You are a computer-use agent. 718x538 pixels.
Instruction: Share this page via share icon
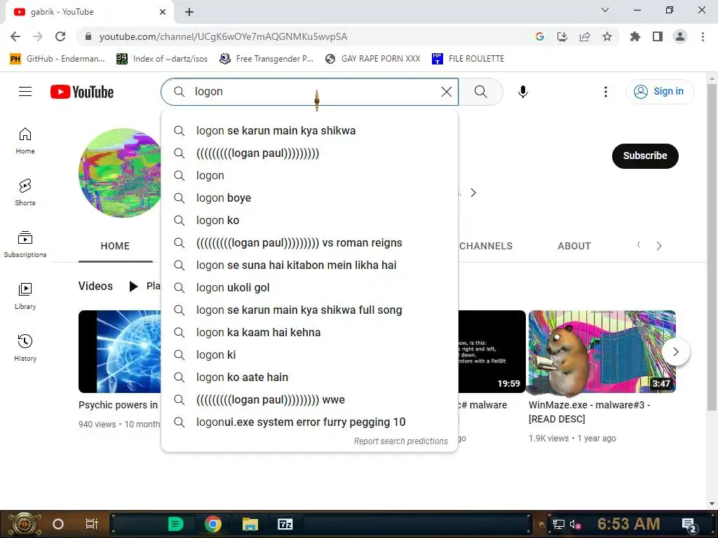(x=585, y=36)
